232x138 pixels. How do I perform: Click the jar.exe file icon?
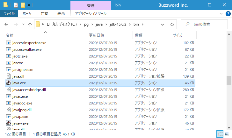click(x=9, y=63)
